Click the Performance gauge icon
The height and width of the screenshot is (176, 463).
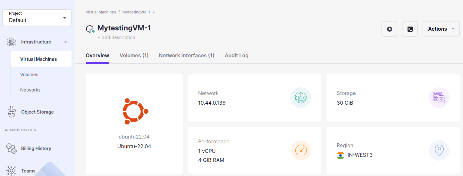click(301, 150)
